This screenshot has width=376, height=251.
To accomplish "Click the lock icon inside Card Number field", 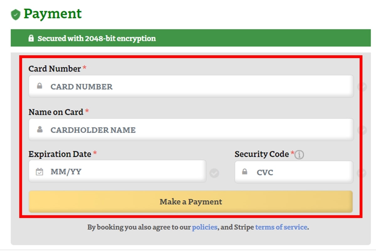I will pyautogui.click(x=39, y=86).
